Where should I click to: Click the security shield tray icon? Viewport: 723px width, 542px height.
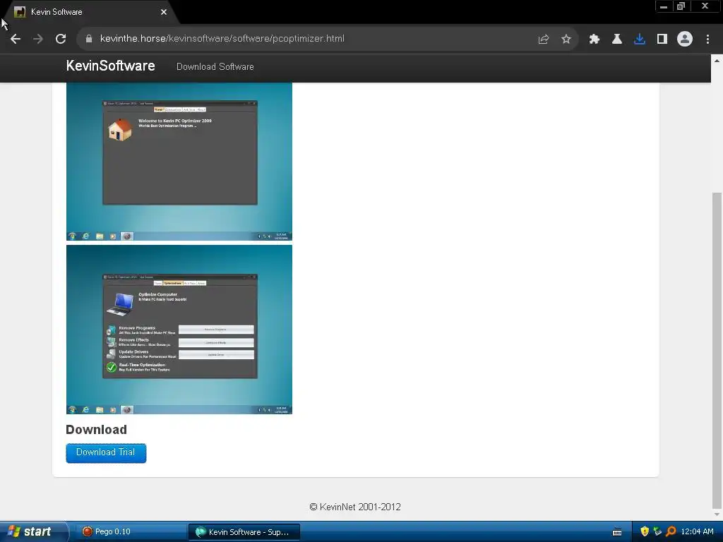coord(645,531)
